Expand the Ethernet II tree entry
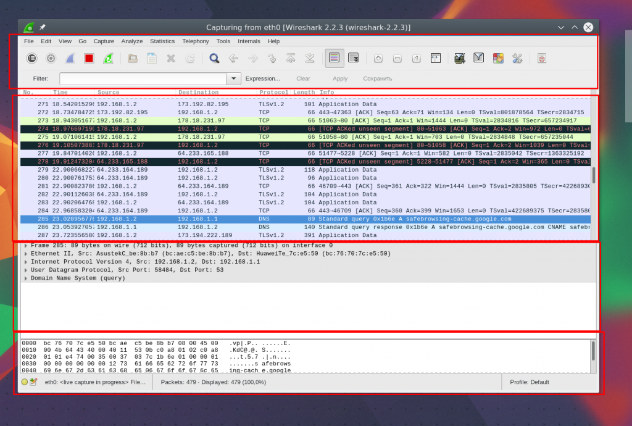Image resolution: width=632 pixels, height=426 pixels. point(26,254)
